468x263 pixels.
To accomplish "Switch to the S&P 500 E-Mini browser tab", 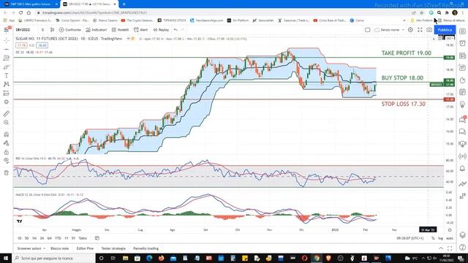I will (x=30, y=4).
